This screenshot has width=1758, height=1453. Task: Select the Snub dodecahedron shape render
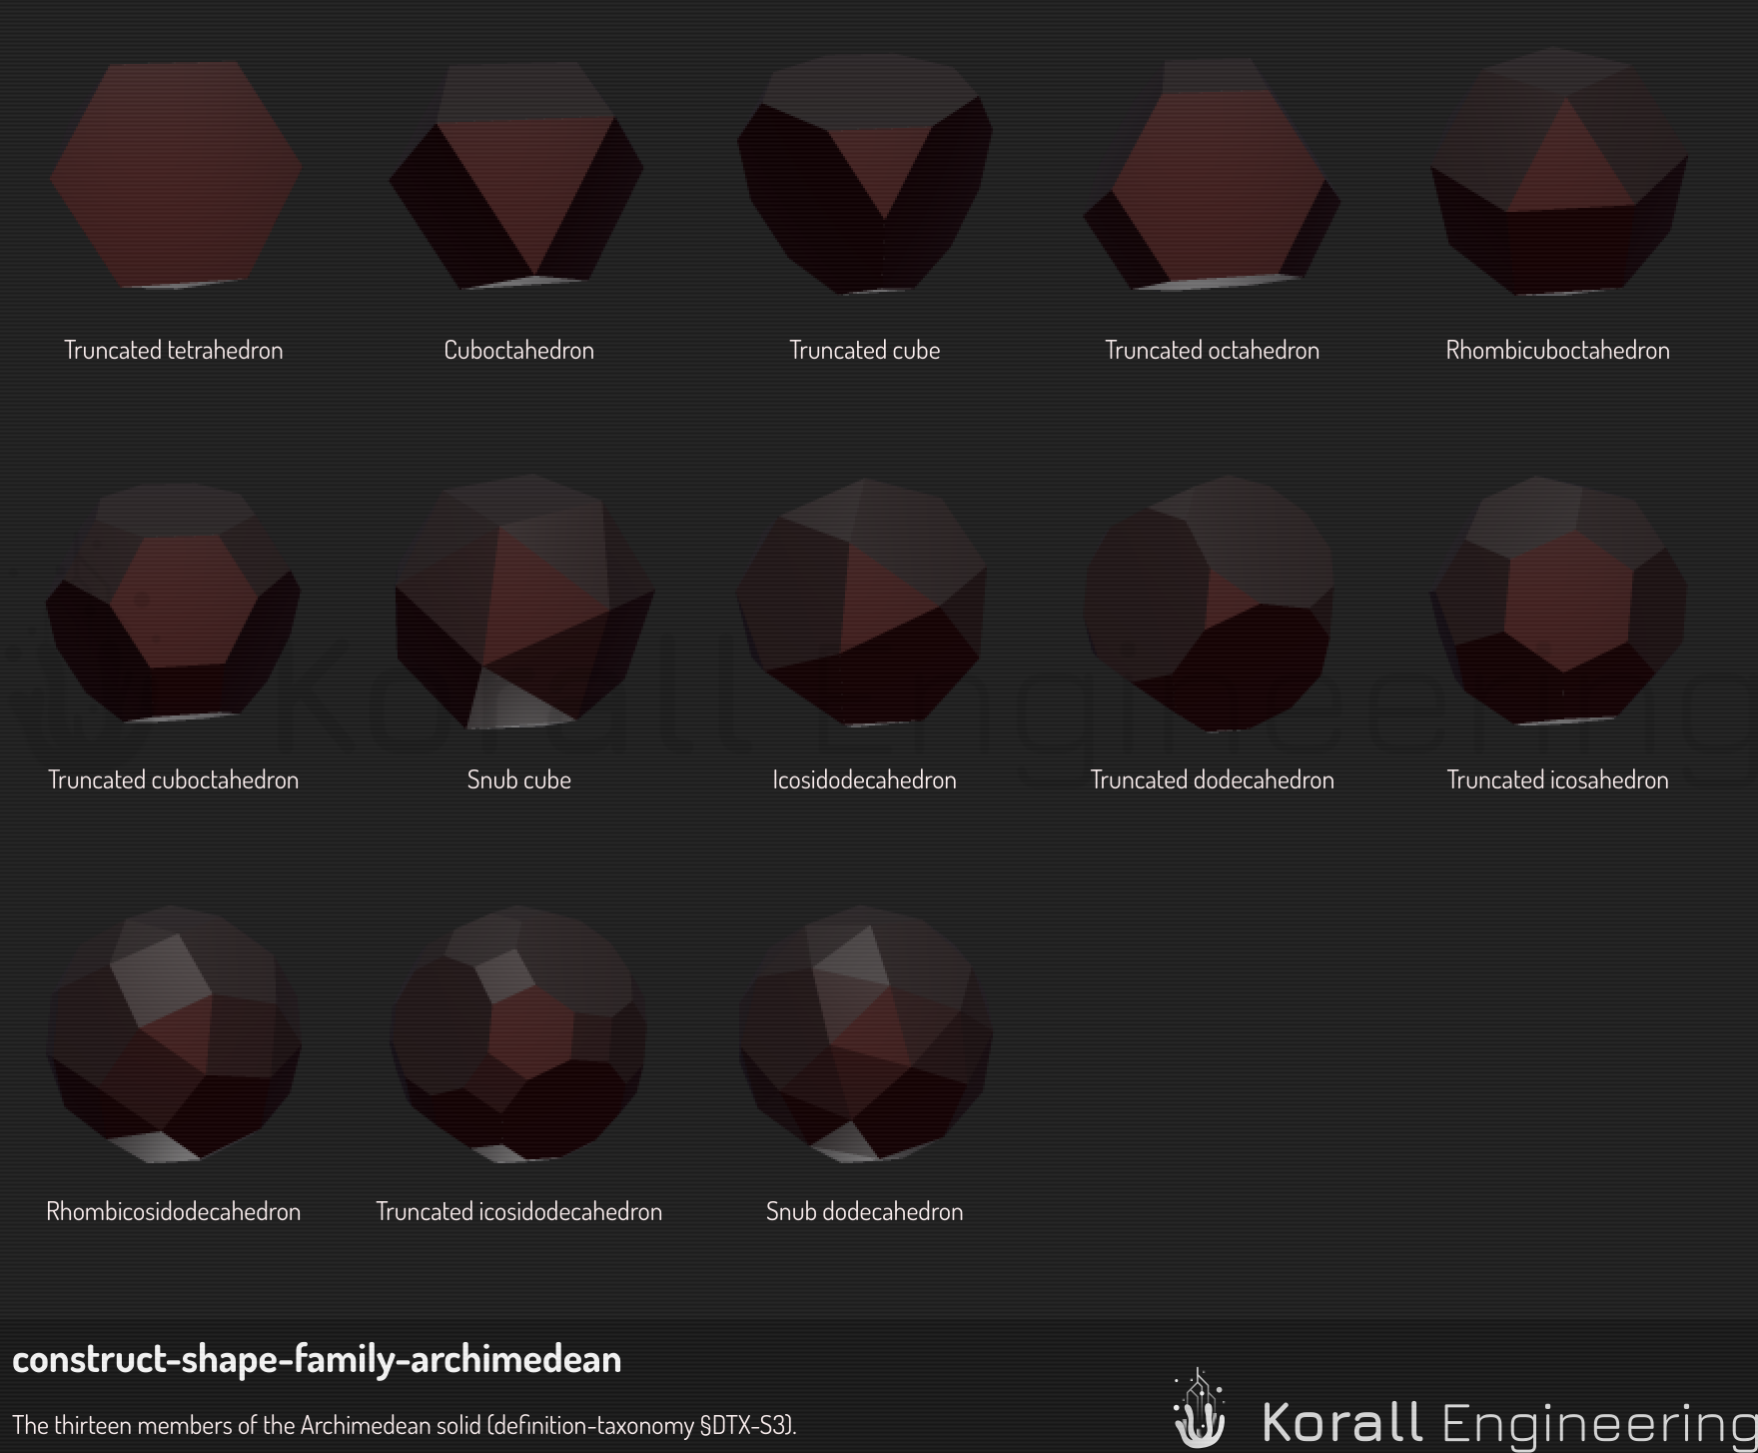point(865,1034)
